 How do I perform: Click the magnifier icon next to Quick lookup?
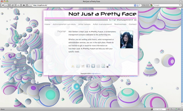[x=152, y=109]
